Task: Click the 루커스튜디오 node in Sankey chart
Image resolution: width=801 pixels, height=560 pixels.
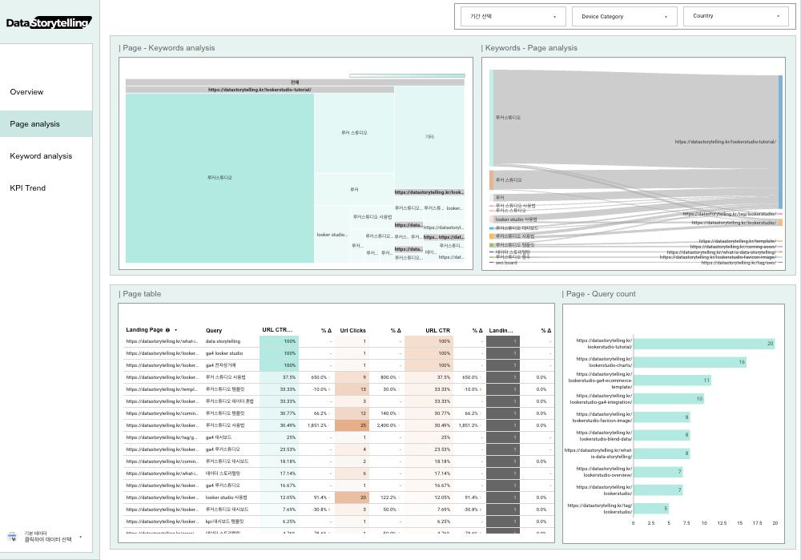Action: point(492,118)
